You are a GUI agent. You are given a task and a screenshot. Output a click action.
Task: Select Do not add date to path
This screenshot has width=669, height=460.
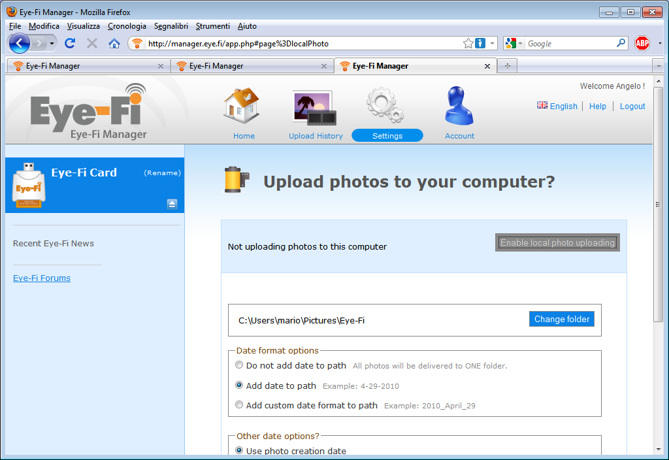coord(239,365)
